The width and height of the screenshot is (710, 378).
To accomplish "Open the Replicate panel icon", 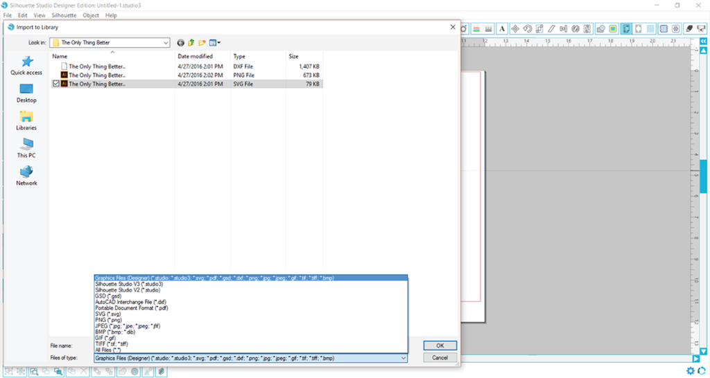I will (575, 29).
